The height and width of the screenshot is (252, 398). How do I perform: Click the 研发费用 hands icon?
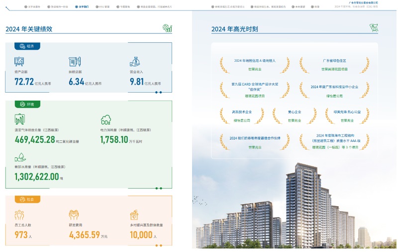tap(74, 215)
